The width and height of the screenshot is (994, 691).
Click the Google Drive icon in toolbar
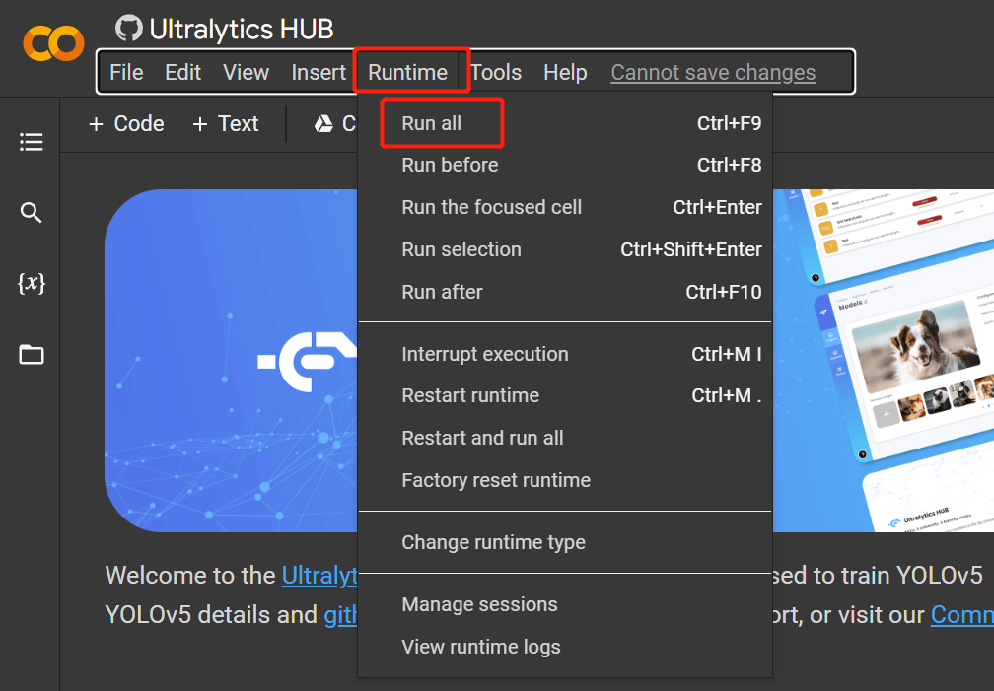point(323,123)
